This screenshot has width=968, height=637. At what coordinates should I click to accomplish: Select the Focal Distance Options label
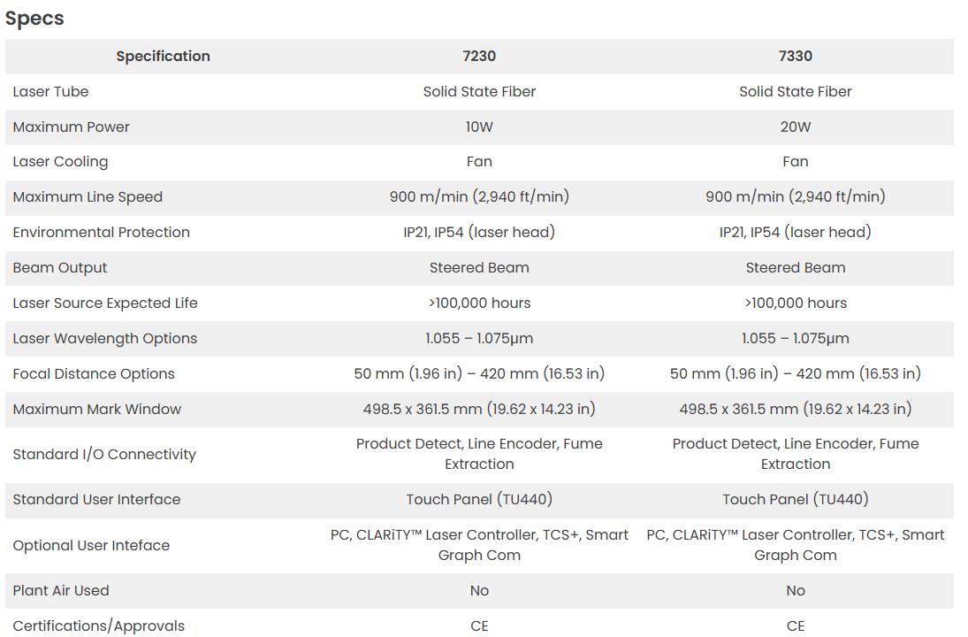tap(94, 373)
